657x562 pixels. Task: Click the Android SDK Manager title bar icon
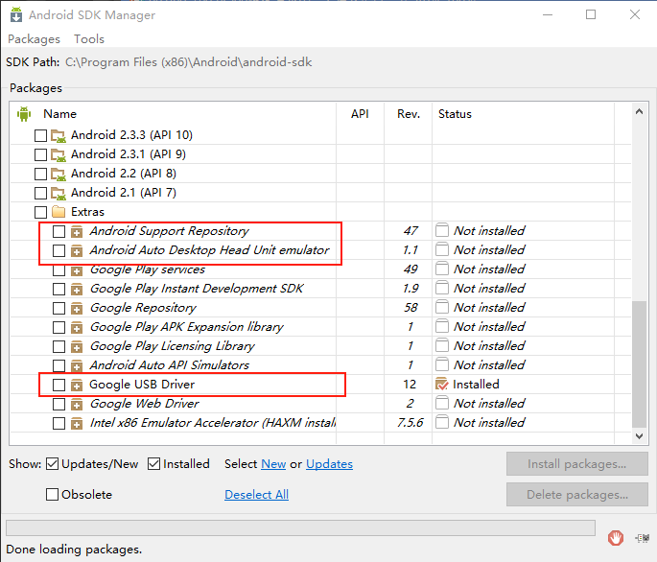tap(16, 14)
